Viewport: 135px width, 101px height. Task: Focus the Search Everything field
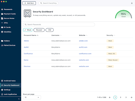(48, 3)
